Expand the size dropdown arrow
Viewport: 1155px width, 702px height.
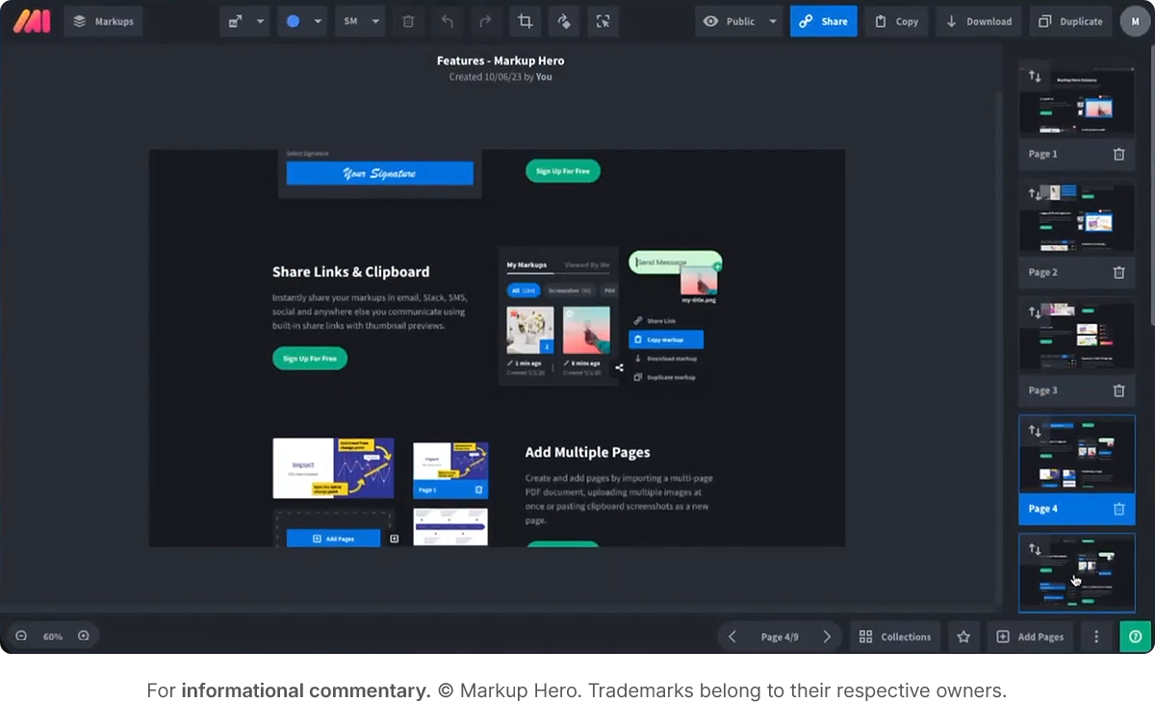click(376, 21)
